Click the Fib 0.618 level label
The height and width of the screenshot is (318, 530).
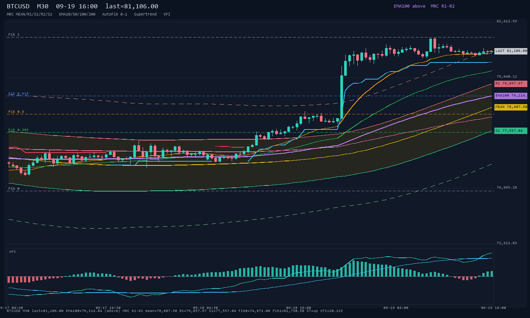point(19,94)
